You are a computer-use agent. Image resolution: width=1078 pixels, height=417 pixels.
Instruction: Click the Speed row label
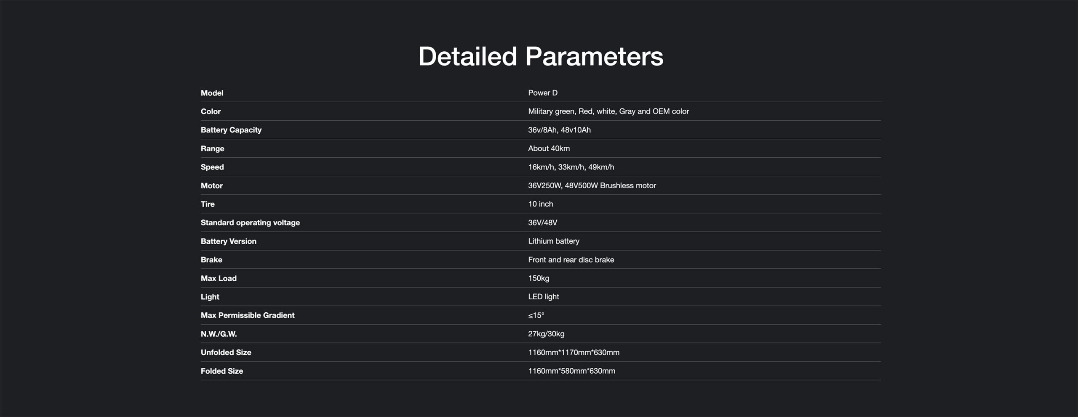tap(212, 167)
